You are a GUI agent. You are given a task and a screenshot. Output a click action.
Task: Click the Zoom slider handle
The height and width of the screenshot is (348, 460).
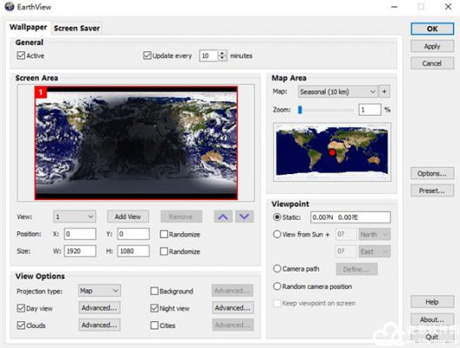tap(300, 110)
